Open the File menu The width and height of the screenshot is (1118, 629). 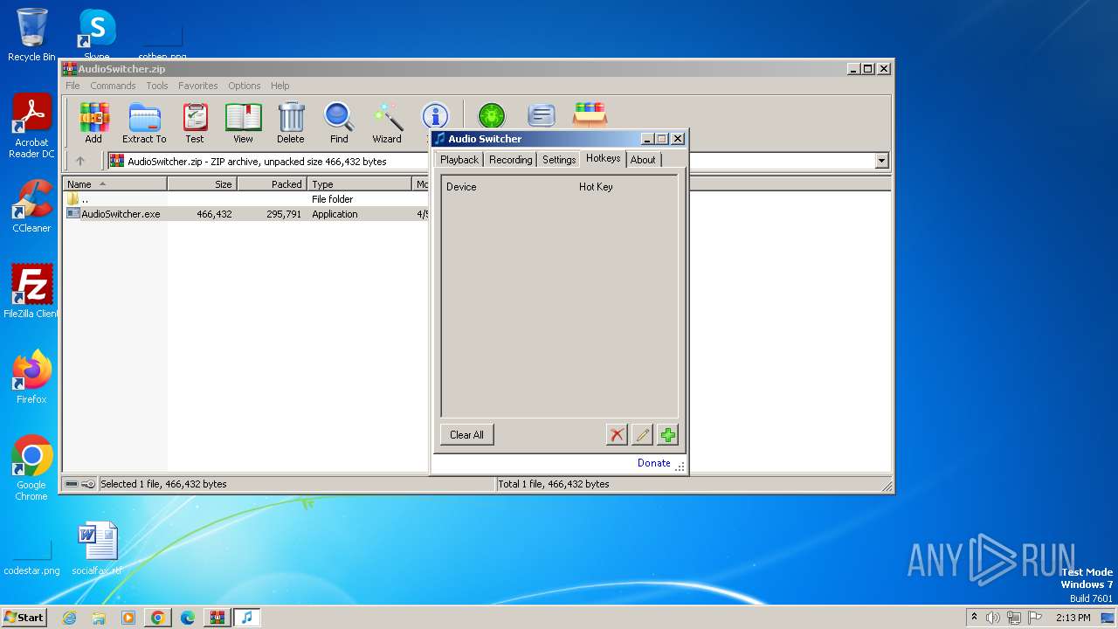point(72,86)
